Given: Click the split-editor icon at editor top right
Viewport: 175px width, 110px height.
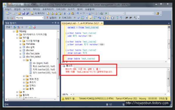Looking at the screenshot, I should pos(169,27).
